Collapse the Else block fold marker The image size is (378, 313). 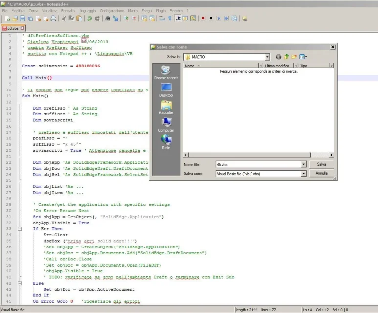click(x=20, y=283)
